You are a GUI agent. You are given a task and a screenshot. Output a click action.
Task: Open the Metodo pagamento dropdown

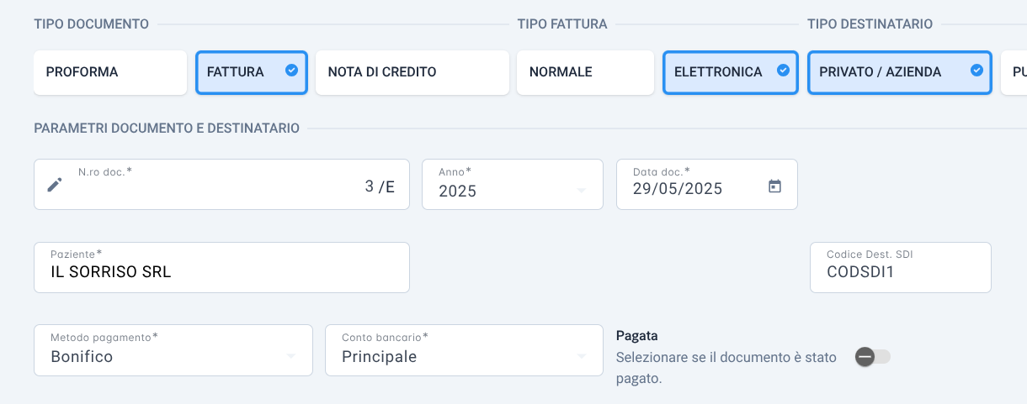pyautogui.click(x=173, y=349)
